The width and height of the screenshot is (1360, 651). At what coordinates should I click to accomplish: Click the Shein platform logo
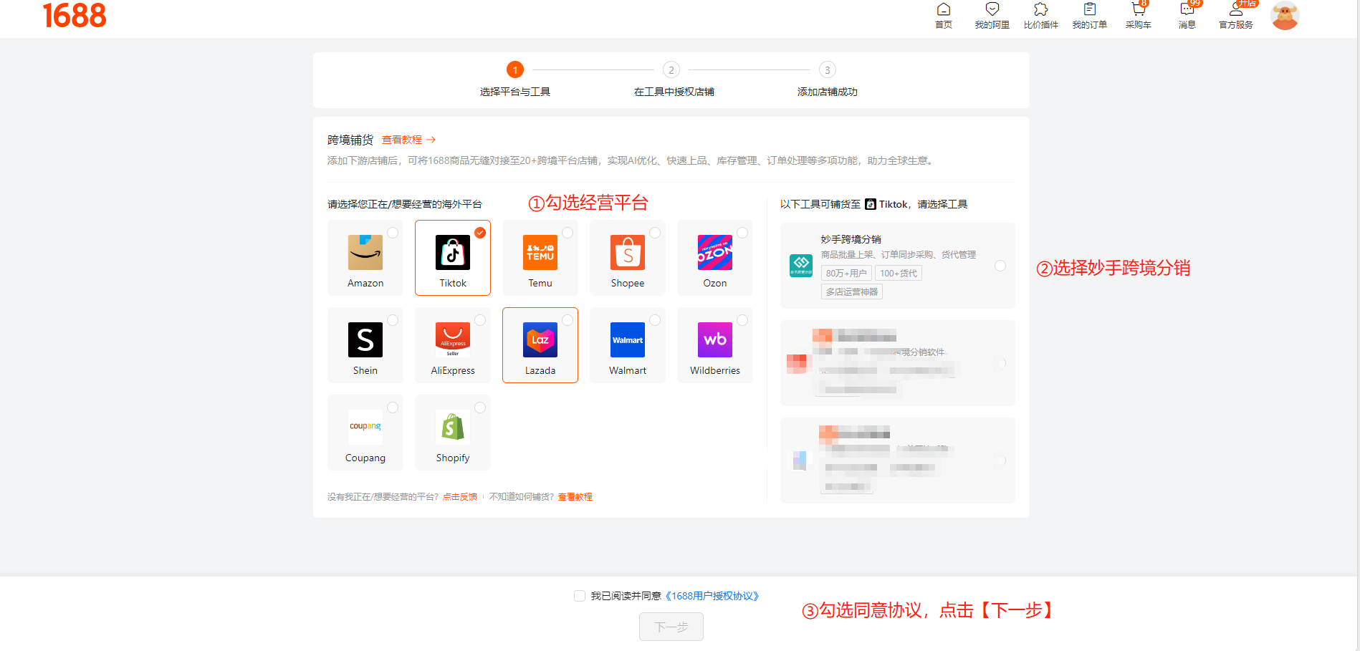365,339
